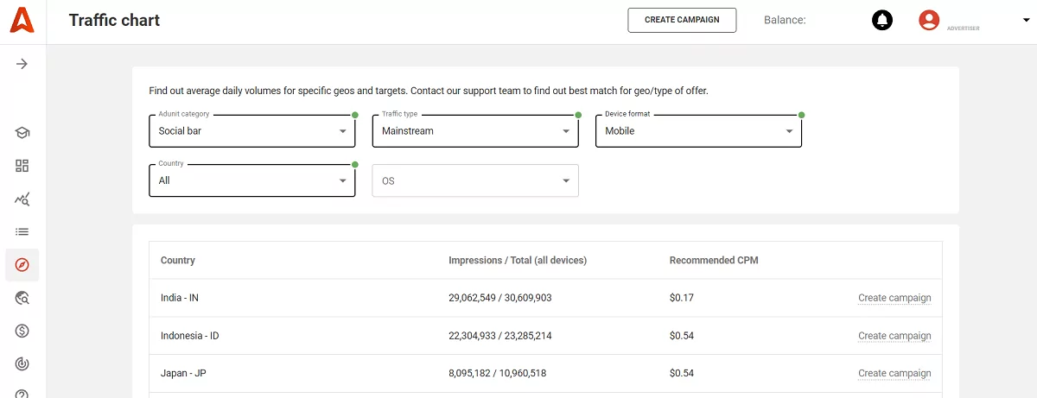Screen dimensions: 1037x398
Task: Click Create campaign link for India
Action: pos(894,298)
